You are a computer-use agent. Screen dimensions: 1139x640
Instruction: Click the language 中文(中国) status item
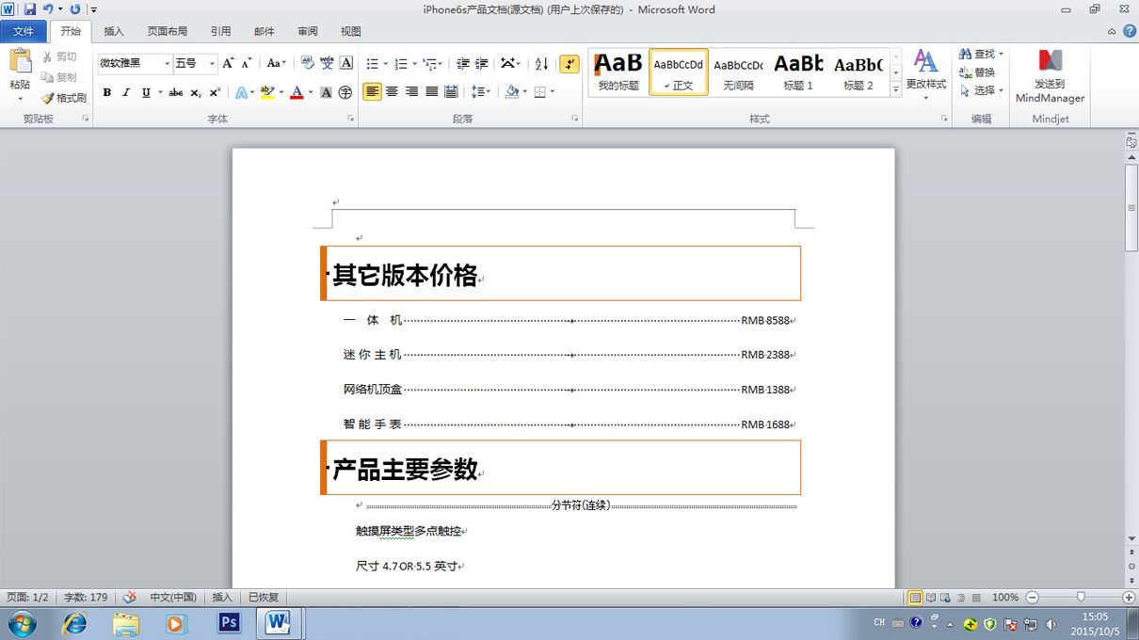coord(173,597)
